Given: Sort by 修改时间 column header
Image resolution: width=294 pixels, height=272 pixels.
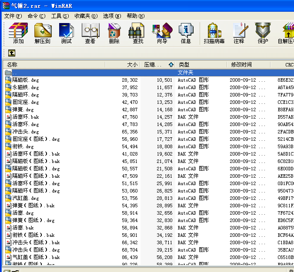Looking at the screenshot, I should (249, 65).
